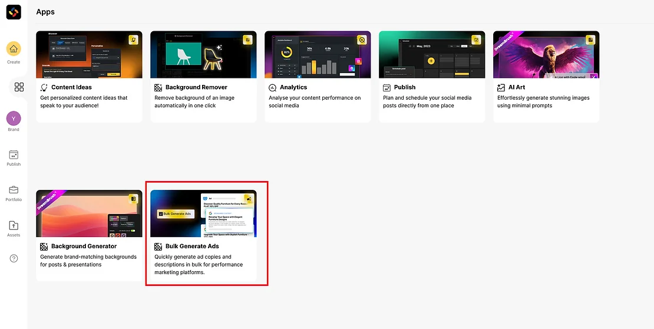Open the Brand avatar marked Y
The height and width of the screenshot is (329, 654).
click(14, 119)
